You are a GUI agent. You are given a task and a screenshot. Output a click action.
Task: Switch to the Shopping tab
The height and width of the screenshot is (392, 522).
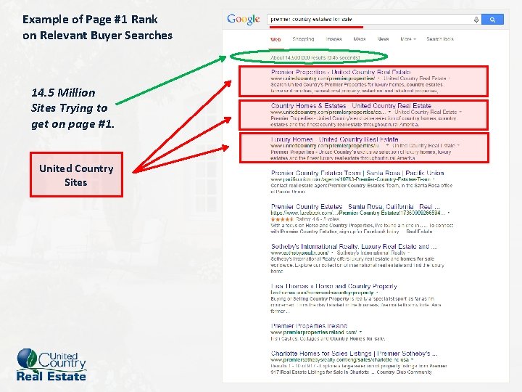click(303, 39)
